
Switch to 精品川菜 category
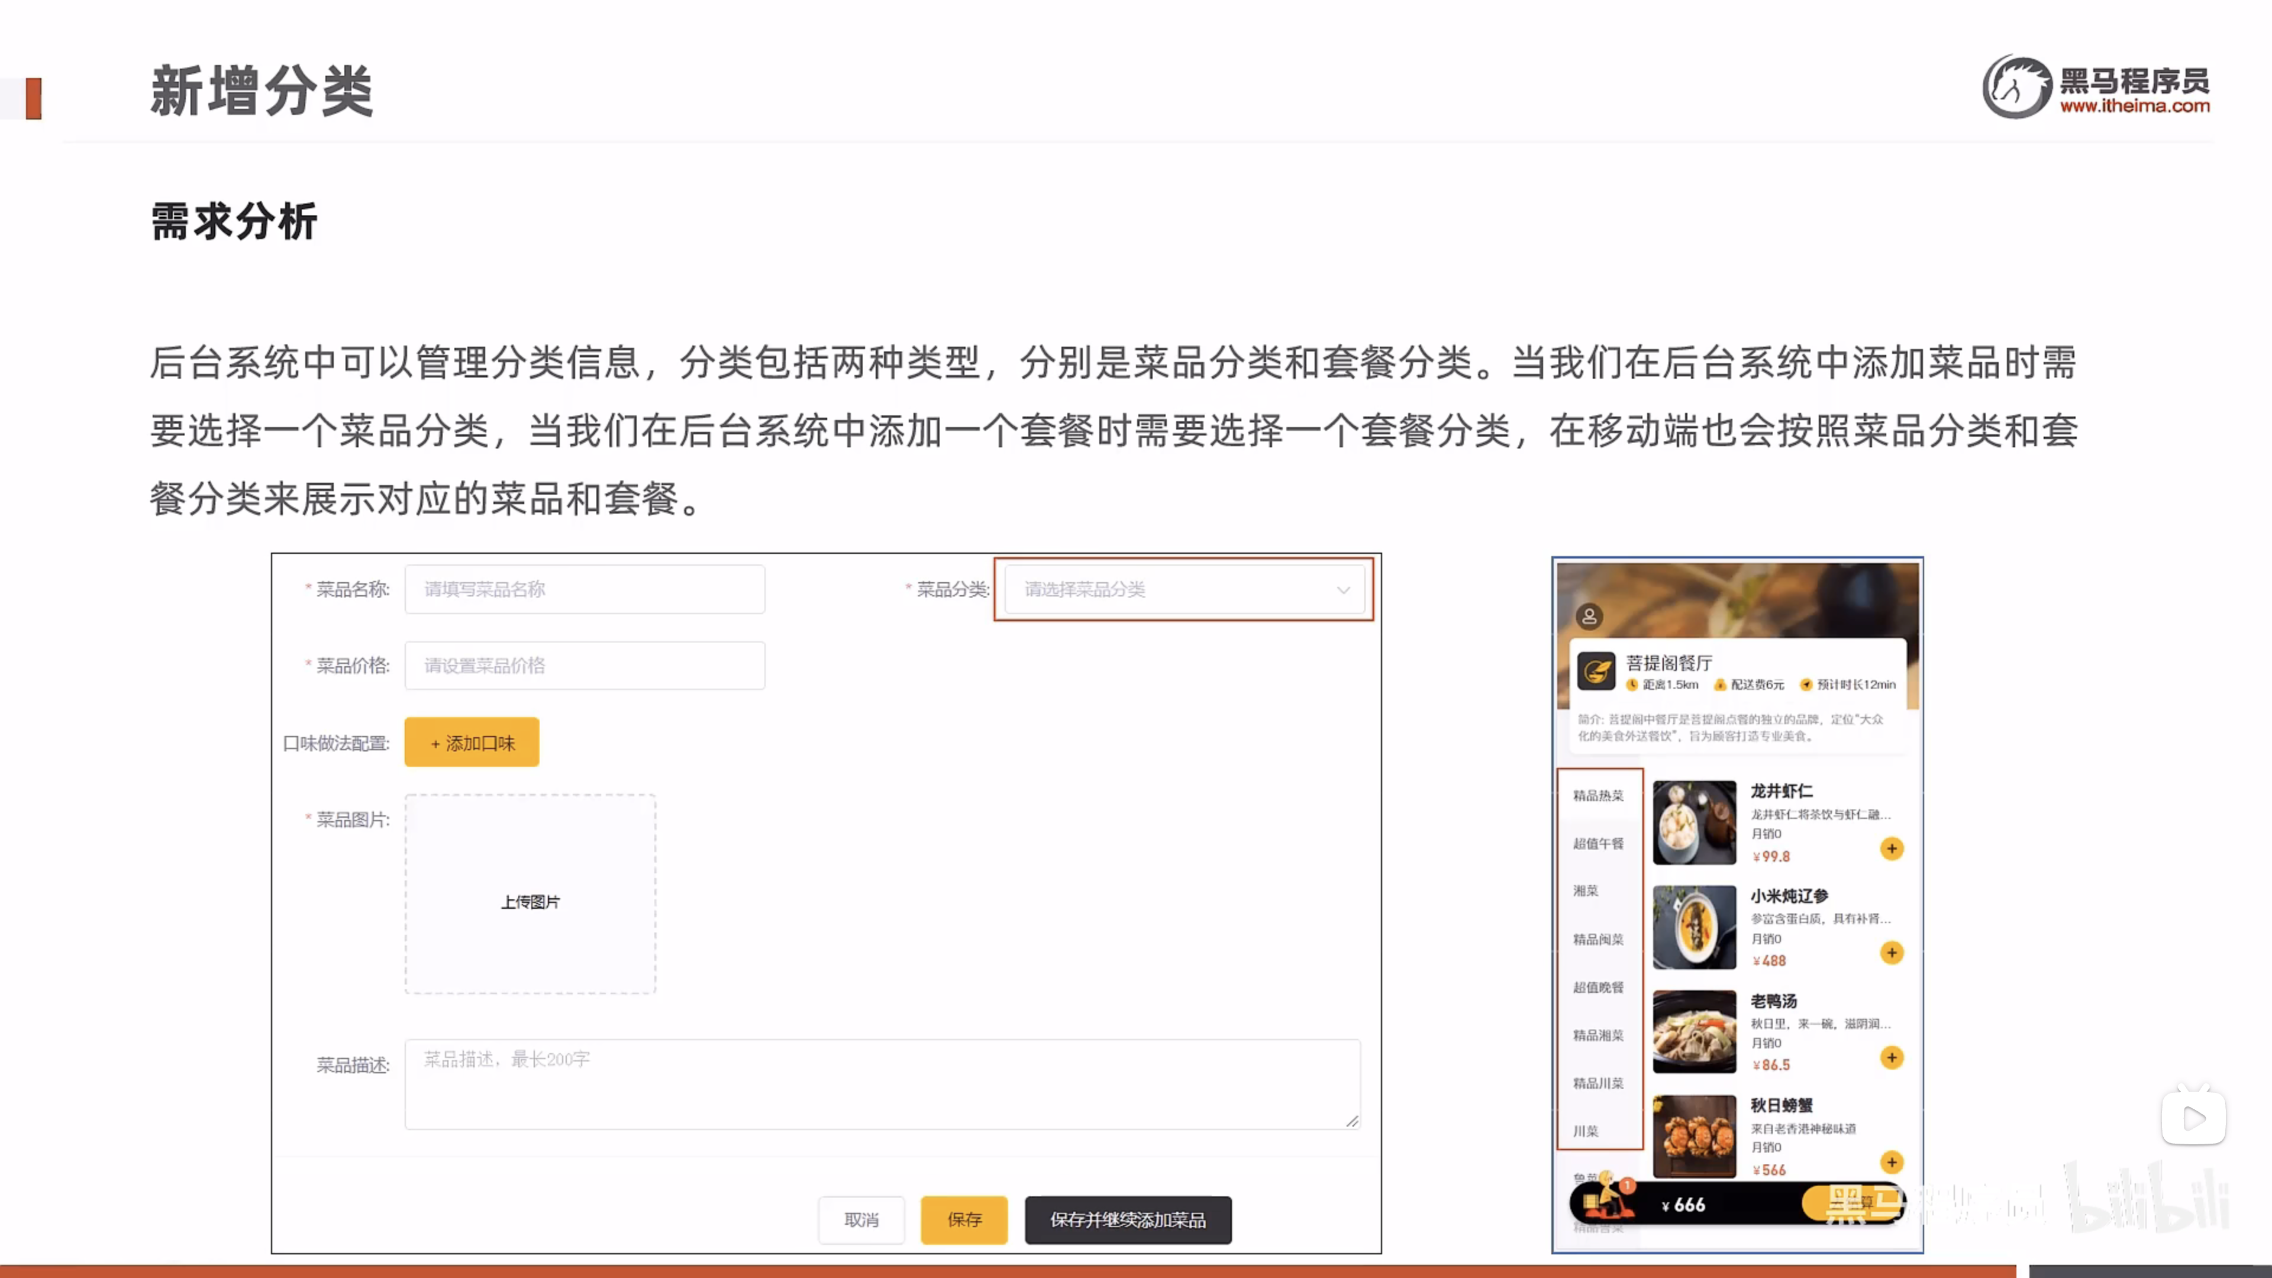tap(1597, 1083)
